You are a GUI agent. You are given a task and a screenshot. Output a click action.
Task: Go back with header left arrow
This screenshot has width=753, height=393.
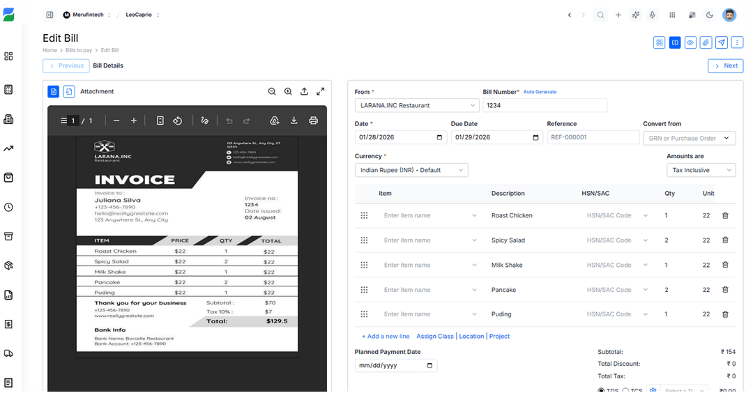coord(570,15)
